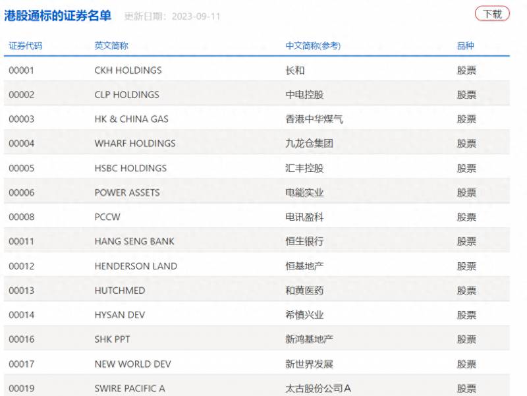
Task: Select security code 00004
Action: [x=22, y=144]
